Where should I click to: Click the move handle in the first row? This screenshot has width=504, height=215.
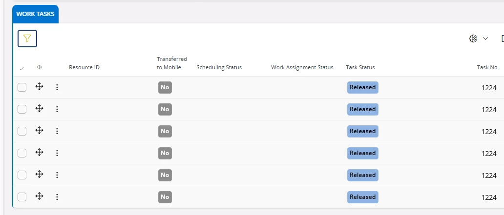[x=40, y=87]
